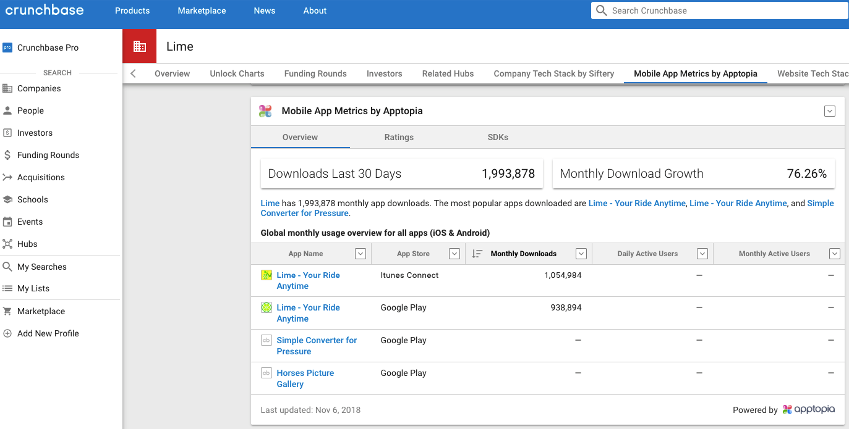Click the Companies building icon in sidebar

pyautogui.click(x=7, y=88)
